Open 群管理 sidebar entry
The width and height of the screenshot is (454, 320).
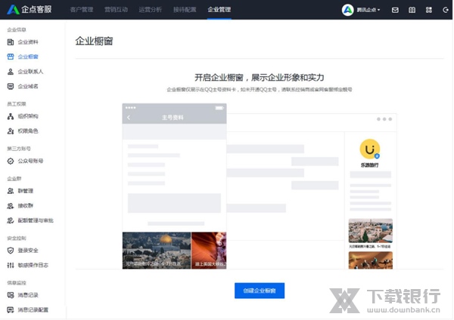point(26,191)
